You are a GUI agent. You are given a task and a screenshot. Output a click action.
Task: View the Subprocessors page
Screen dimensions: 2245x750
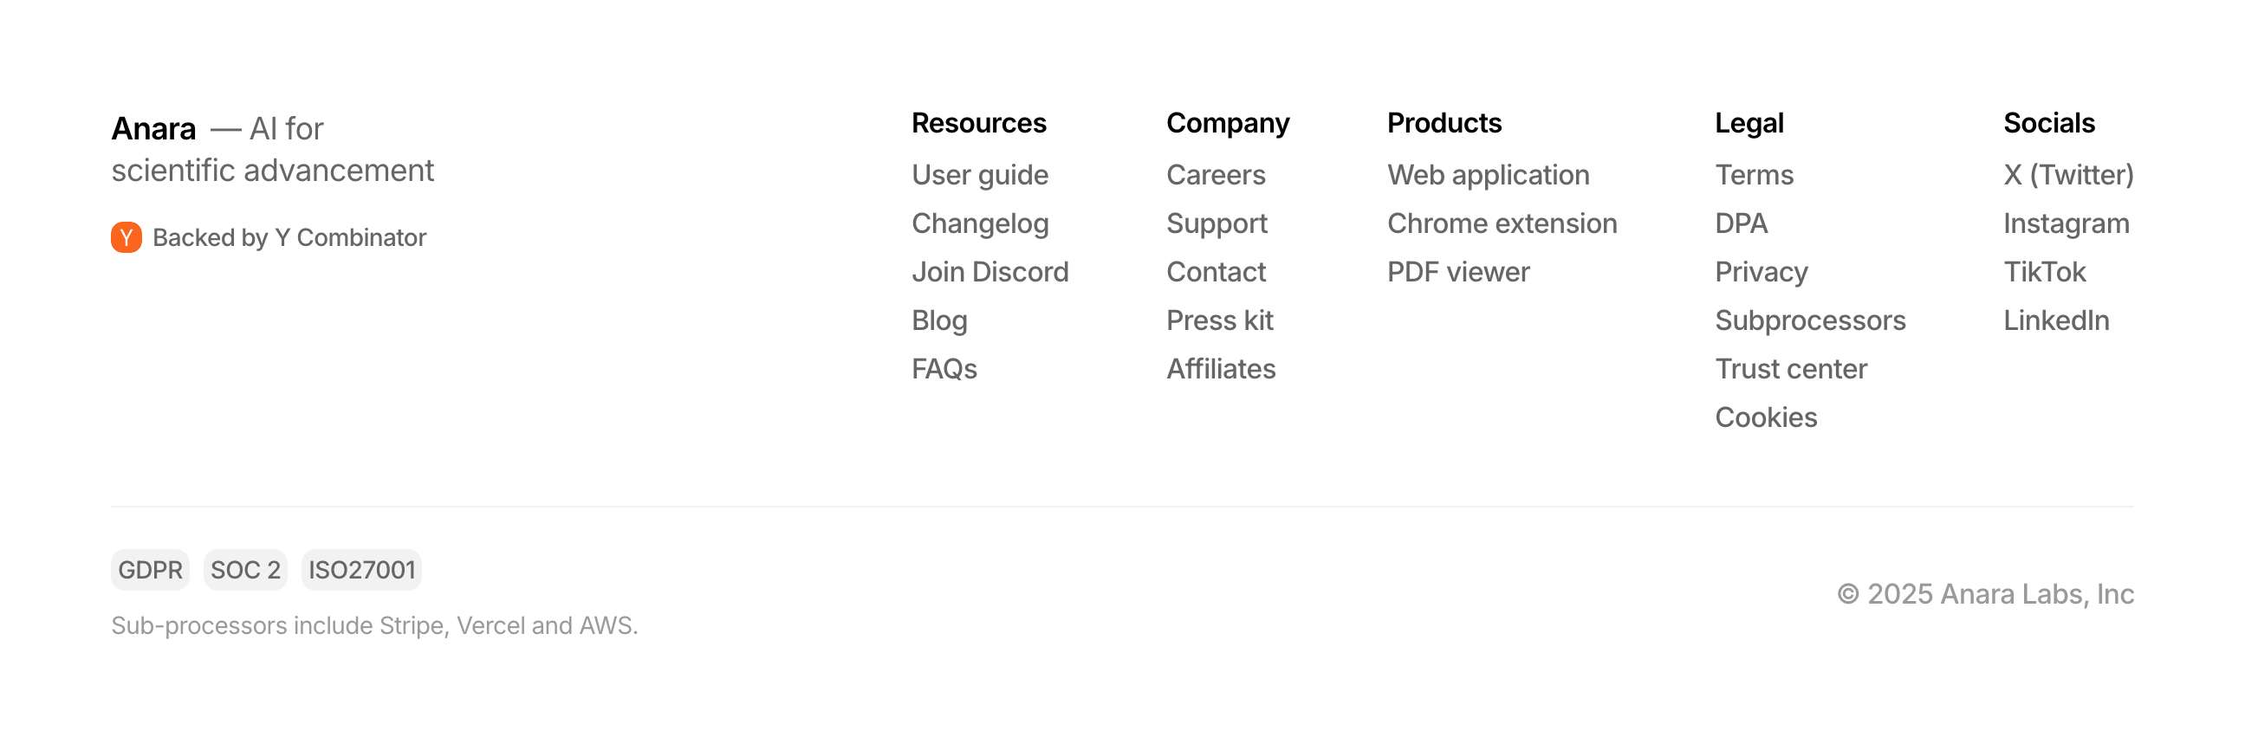pyautogui.click(x=1809, y=320)
